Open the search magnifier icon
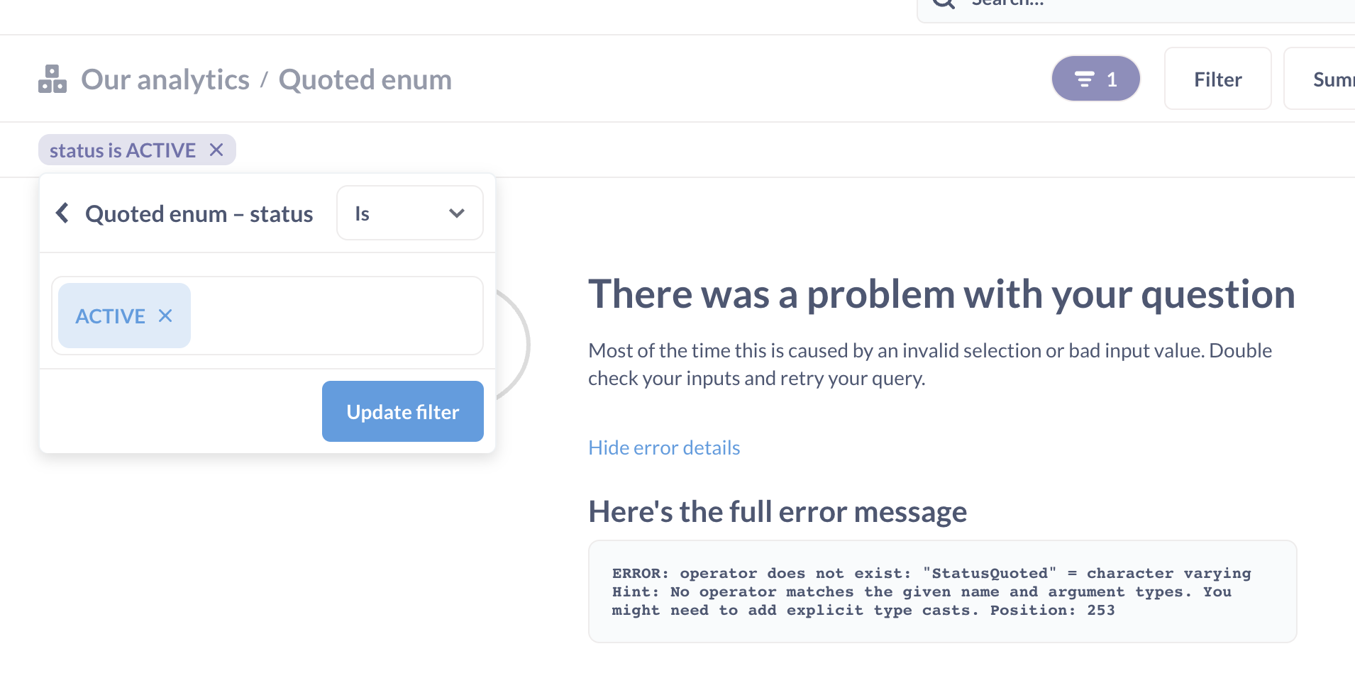 (944, 4)
